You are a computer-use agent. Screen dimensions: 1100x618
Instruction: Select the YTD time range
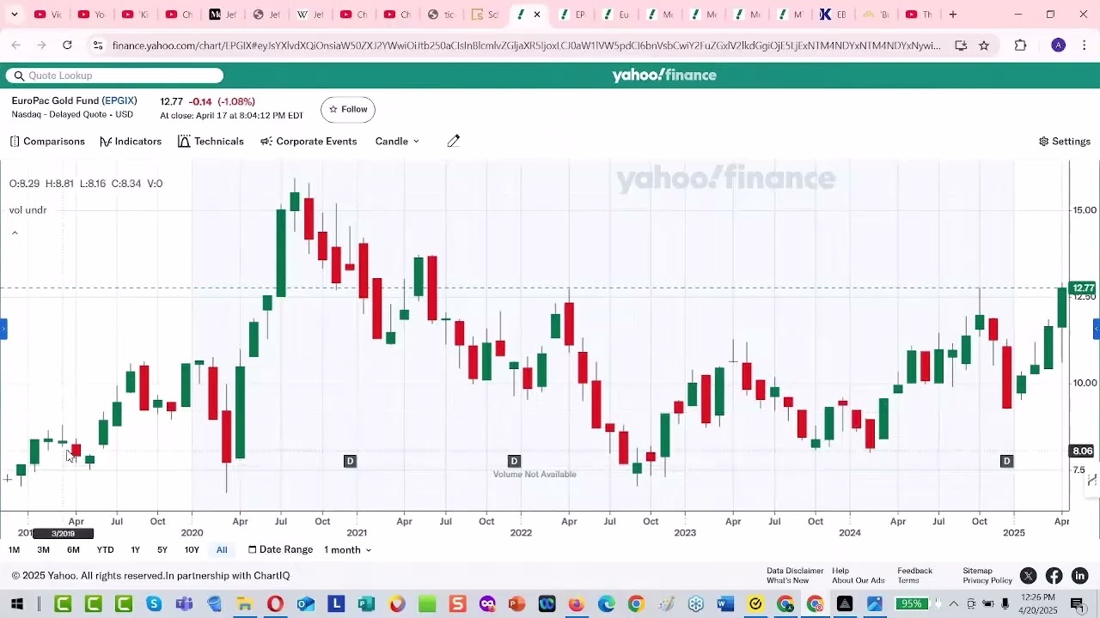105,550
